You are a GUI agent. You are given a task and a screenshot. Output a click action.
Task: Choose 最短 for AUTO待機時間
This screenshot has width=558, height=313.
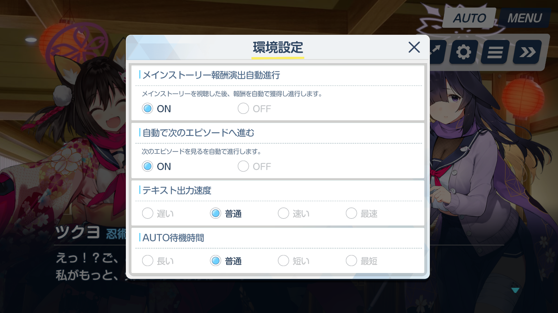point(362,261)
